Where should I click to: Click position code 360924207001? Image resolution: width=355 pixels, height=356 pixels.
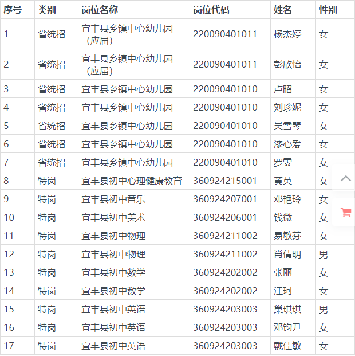pos(225,199)
